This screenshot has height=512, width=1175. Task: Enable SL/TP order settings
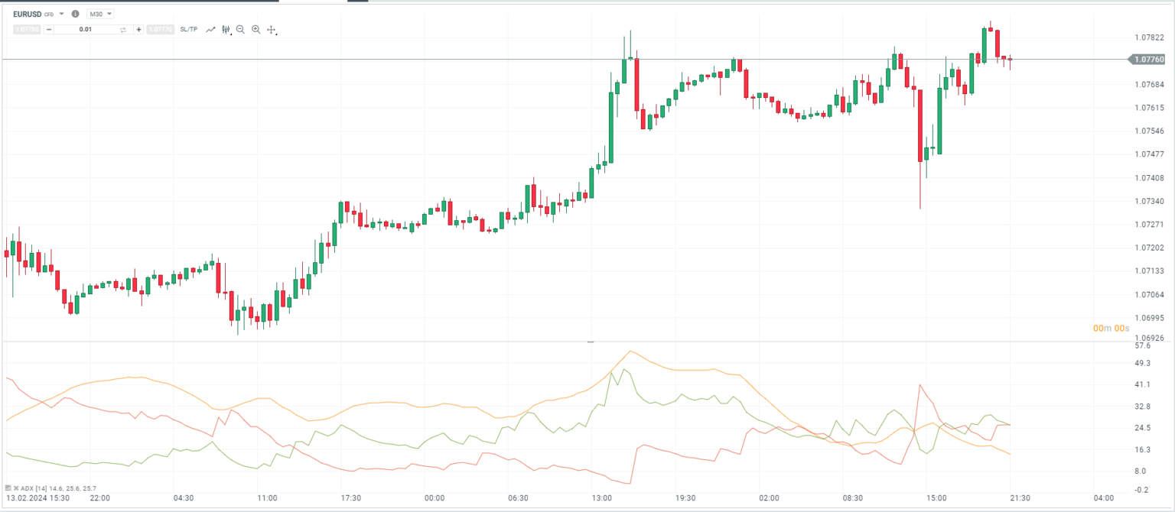pyautogui.click(x=188, y=29)
